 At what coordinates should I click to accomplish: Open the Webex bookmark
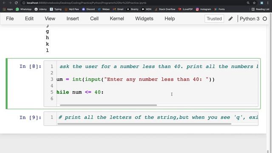tap(104, 9)
